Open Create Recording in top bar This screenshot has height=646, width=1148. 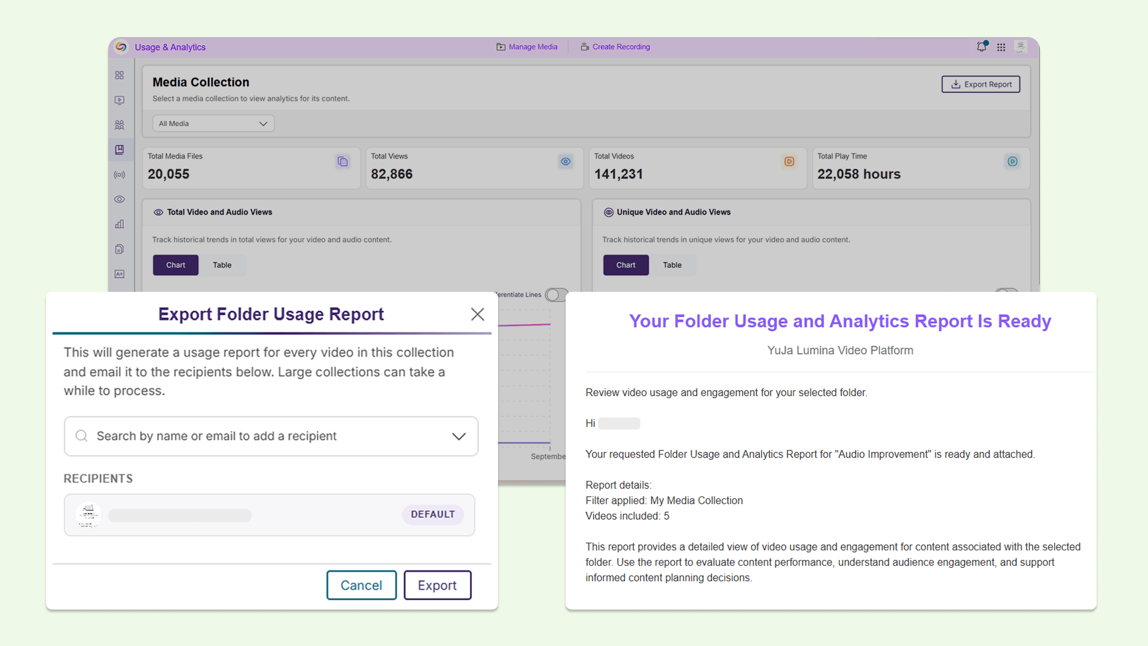point(615,47)
